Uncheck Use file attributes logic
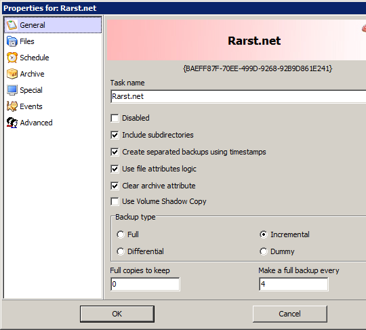The image size is (366, 330). [115, 169]
